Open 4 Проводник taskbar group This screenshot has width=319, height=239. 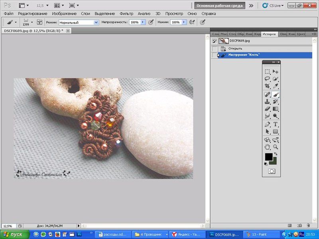click(x=151, y=235)
